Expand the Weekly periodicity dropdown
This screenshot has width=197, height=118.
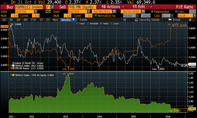click(68, 20)
